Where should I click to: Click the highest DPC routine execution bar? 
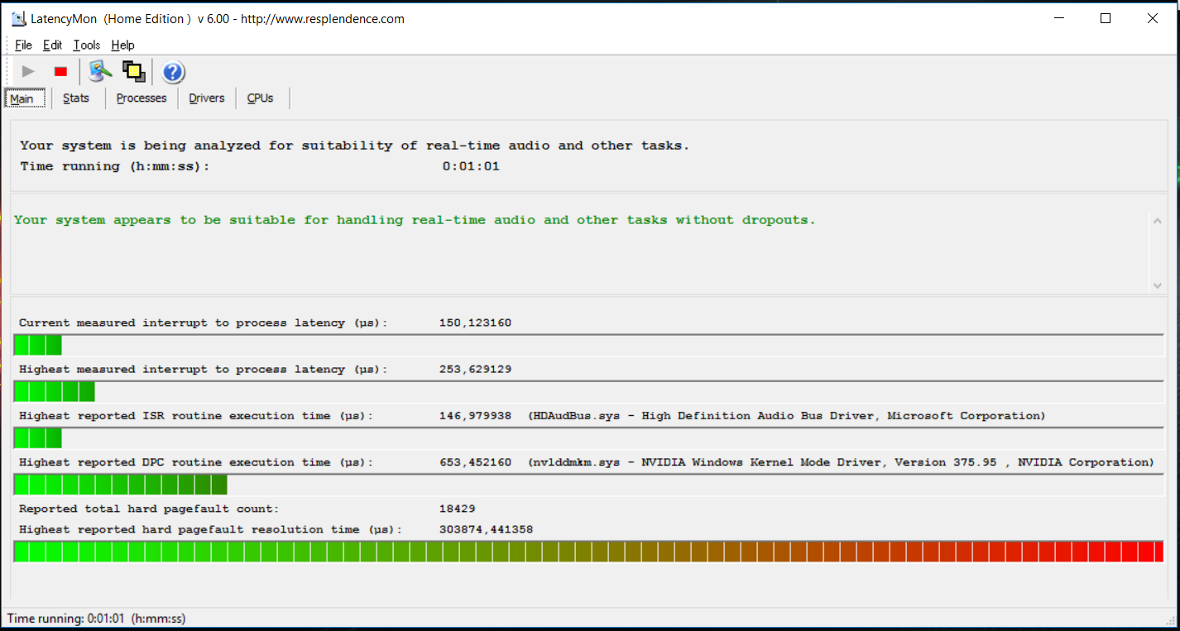588,485
